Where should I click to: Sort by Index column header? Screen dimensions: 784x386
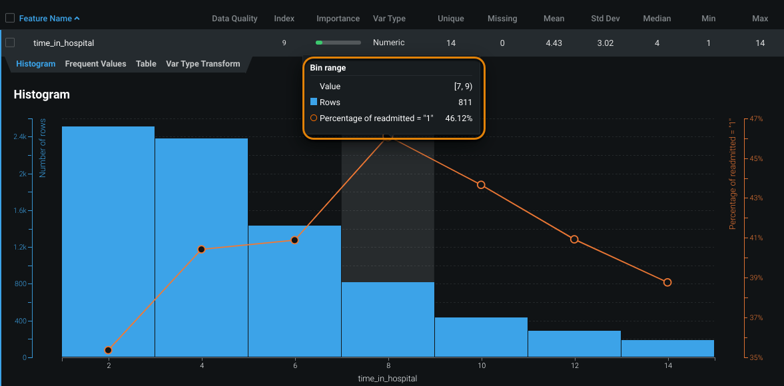[x=284, y=19]
